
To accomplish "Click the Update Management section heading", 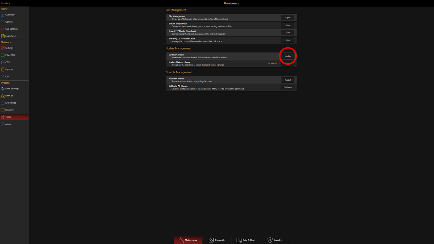I will pos(178,48).
